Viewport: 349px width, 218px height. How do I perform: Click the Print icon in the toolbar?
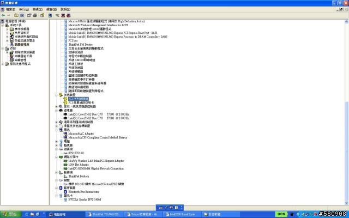coord(35,15)
